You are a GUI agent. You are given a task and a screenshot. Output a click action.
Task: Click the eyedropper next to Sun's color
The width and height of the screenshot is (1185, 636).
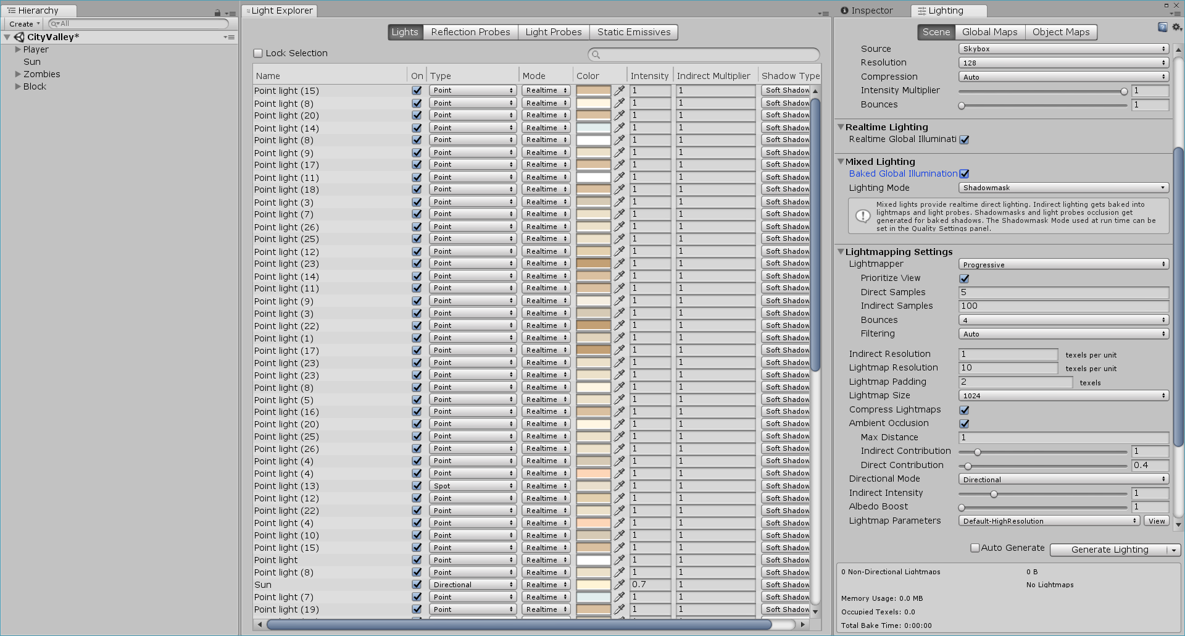(x=620, y=584)
